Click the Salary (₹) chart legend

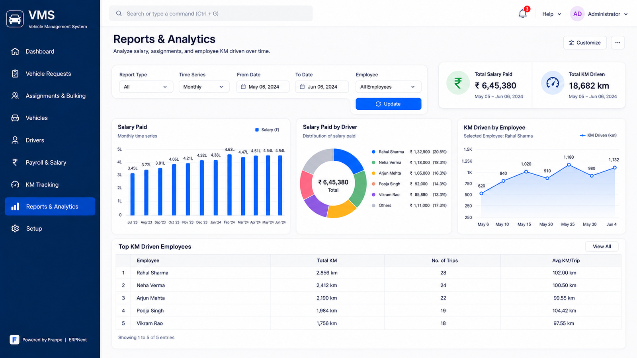267,130
